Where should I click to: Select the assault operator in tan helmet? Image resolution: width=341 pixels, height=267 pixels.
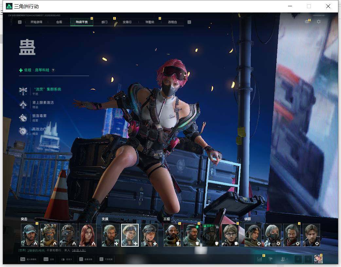tap(49, 235)
